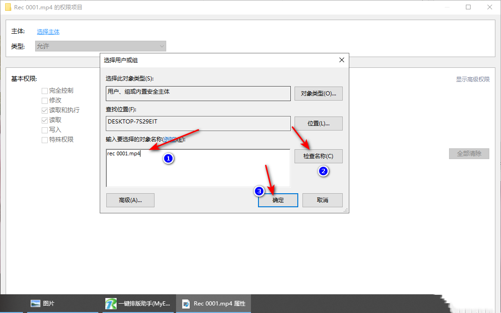Select Rec 0001.mp4 属性 taskbar button
This screenshot has height=313, width=501.
coord(214,304)
